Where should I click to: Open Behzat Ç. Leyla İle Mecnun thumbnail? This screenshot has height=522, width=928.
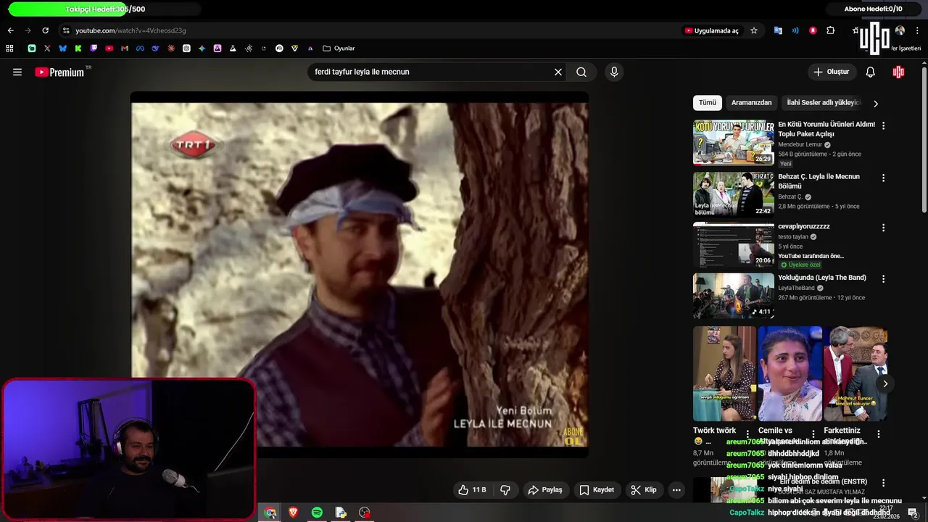pos(734,194)
